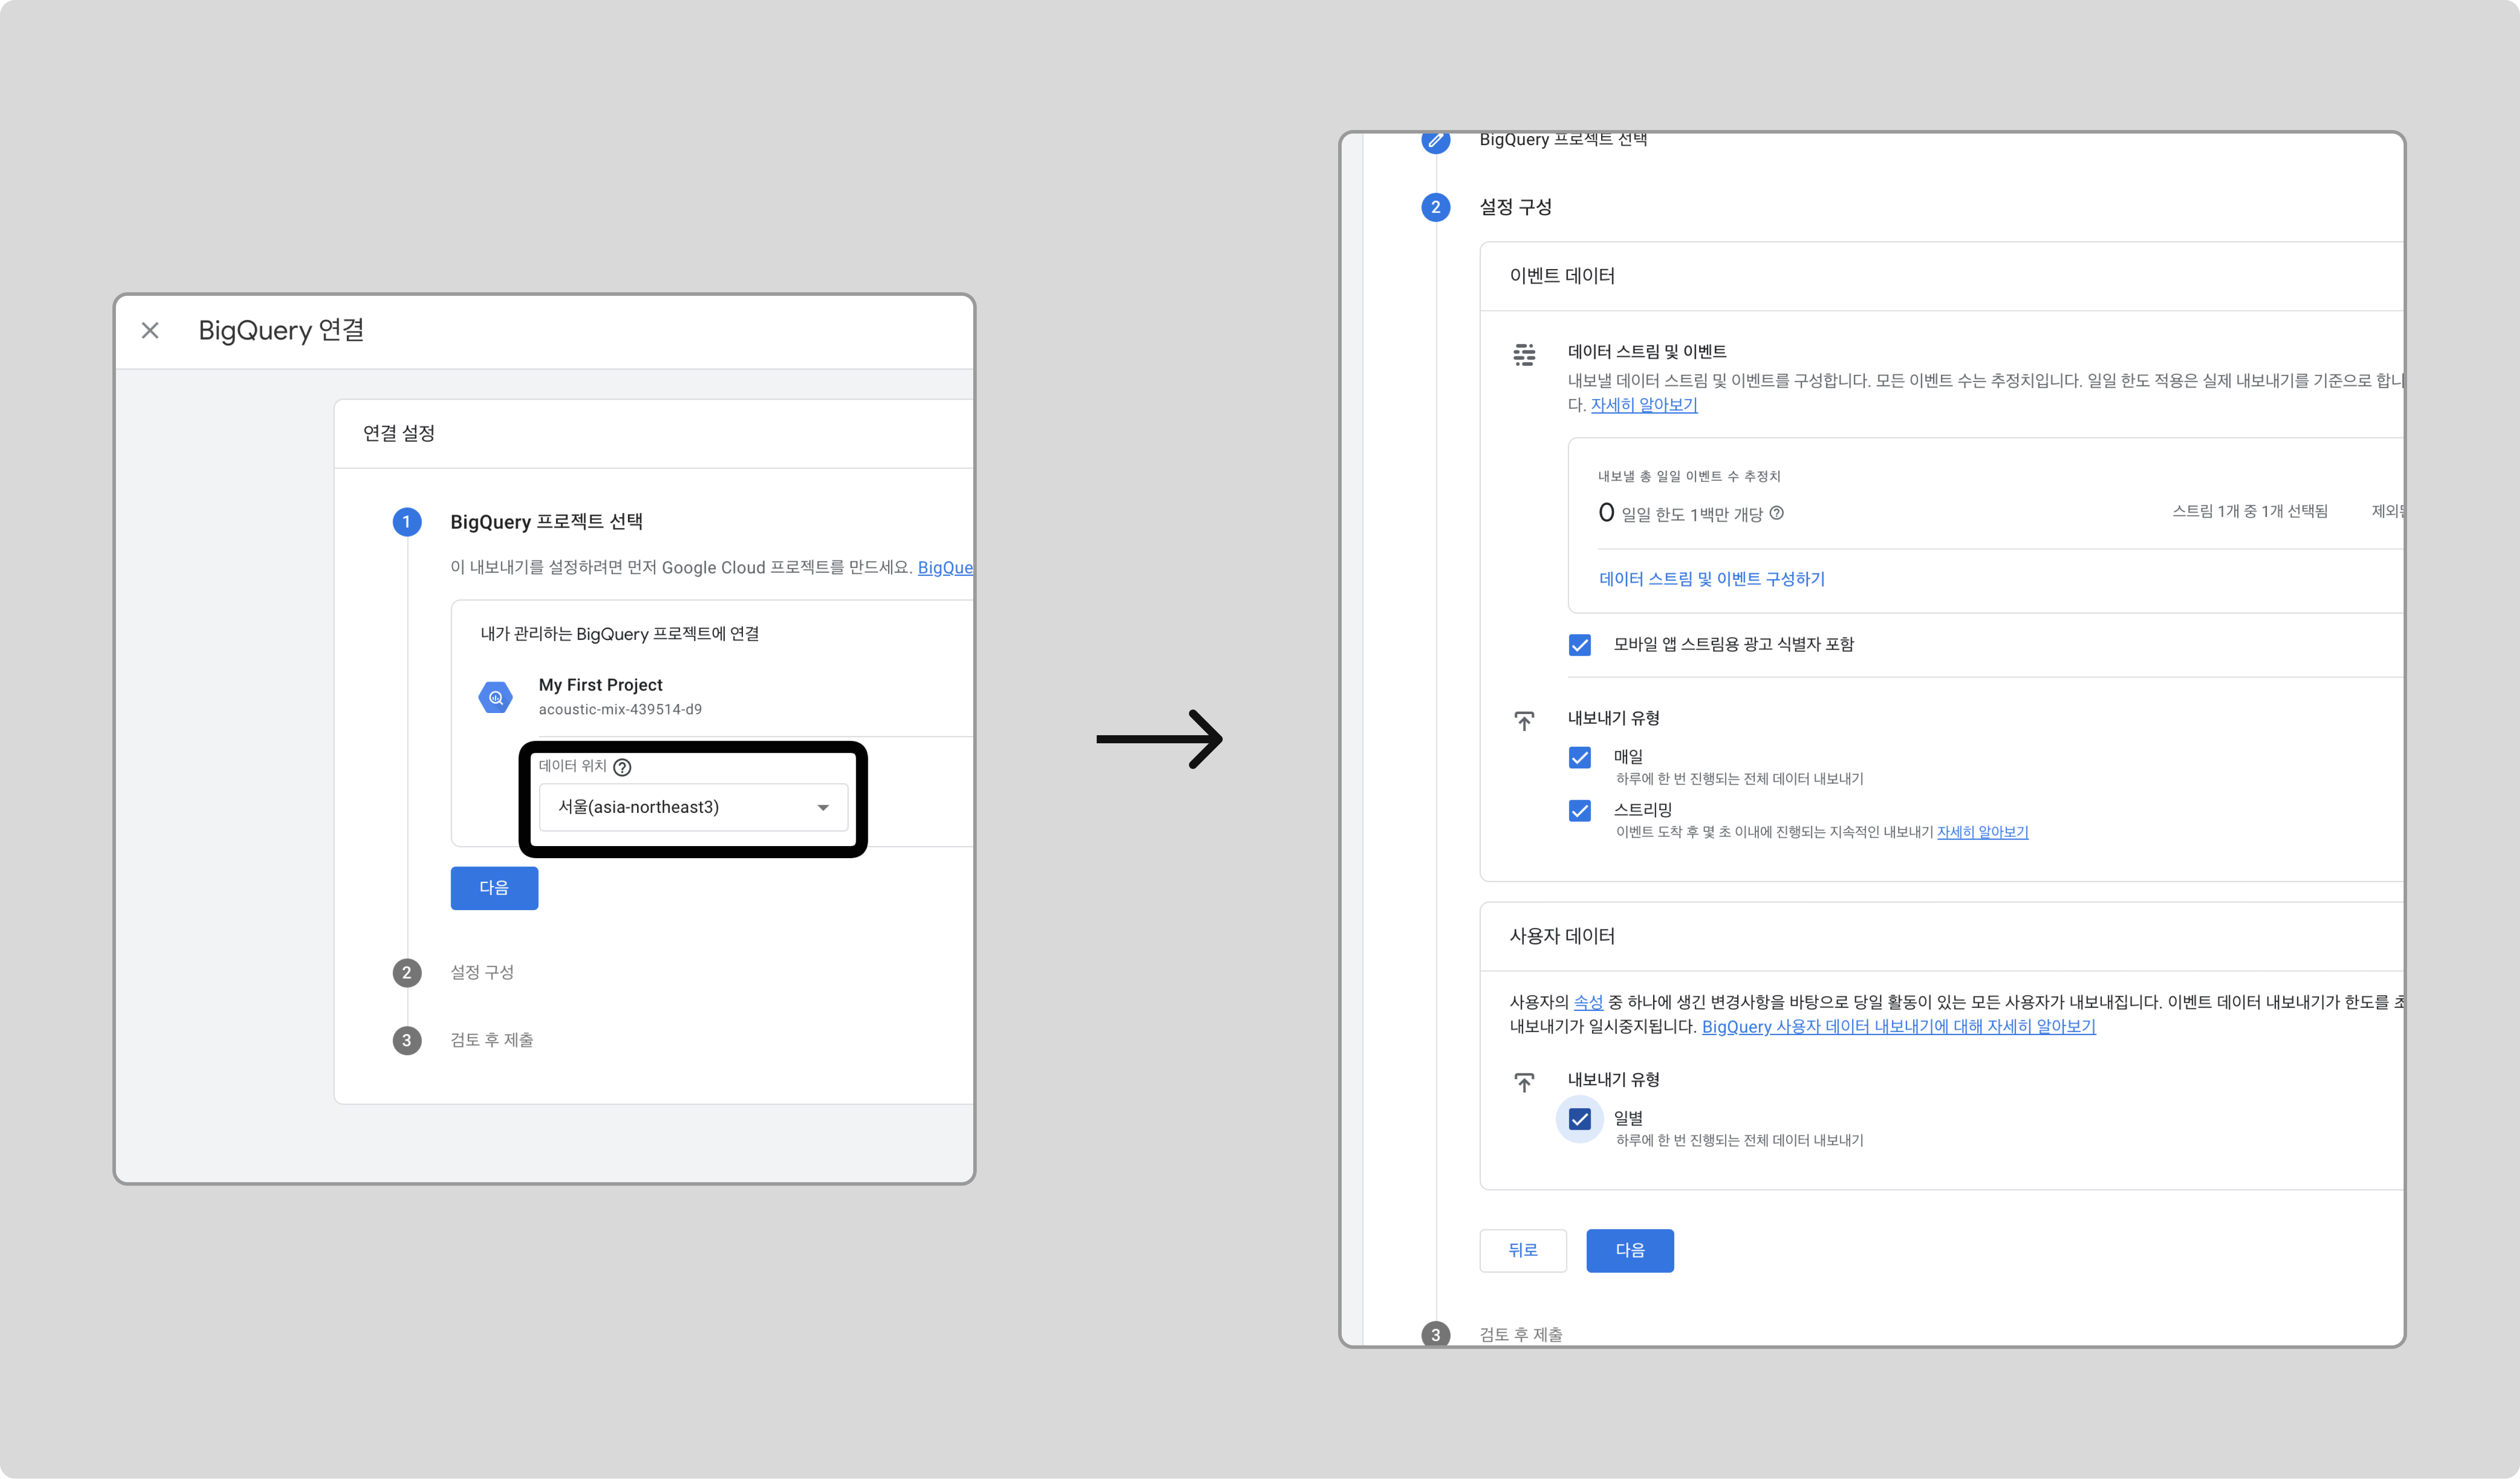This screenshot has width=2520, height=1479.
Task: Click the step 3 circle in right panel
Action: [1436, 1334]
